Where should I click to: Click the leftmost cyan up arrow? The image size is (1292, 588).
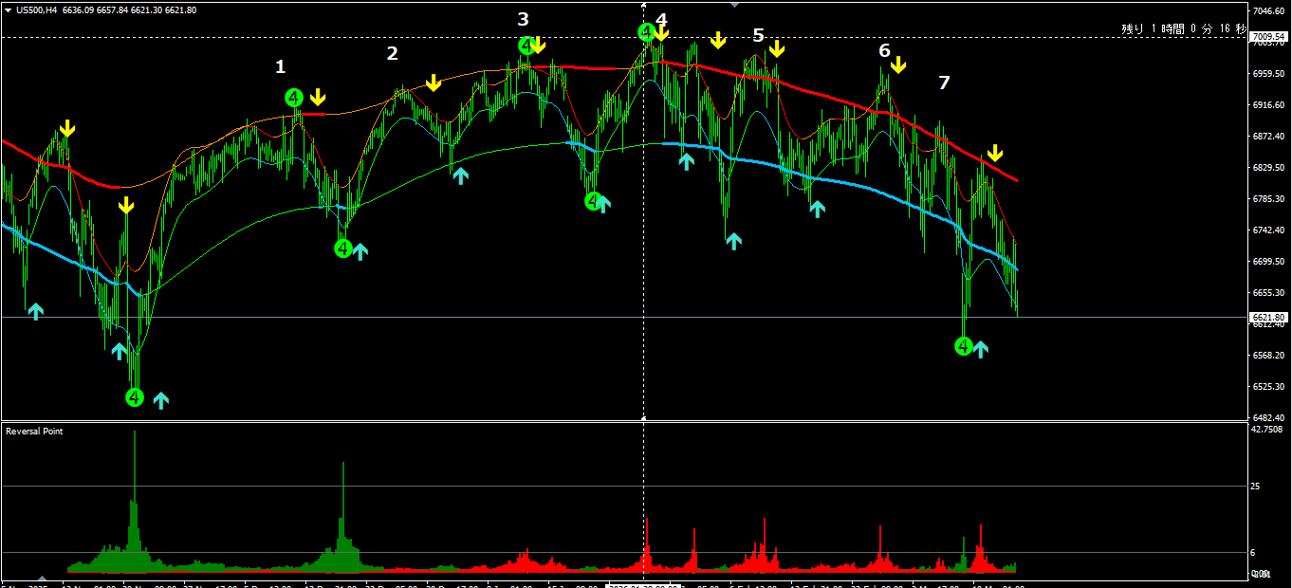35,310
